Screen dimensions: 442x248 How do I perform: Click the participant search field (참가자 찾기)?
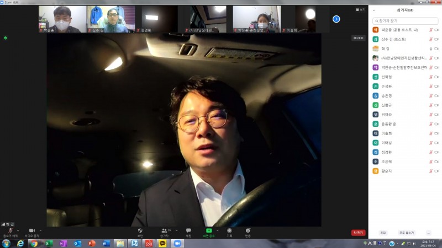[x=405, y=21]
